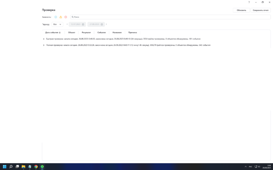The image size is (273, 170).
Task: Expand the Полная проверка report row
Action: (x=44, y=45)
